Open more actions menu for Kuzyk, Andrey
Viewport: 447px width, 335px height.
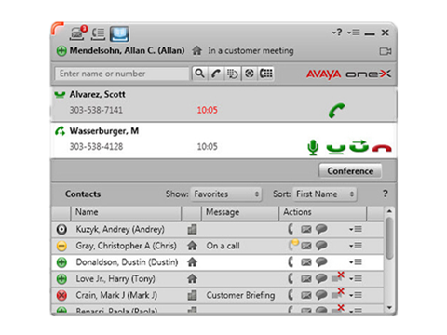(356, 229)
